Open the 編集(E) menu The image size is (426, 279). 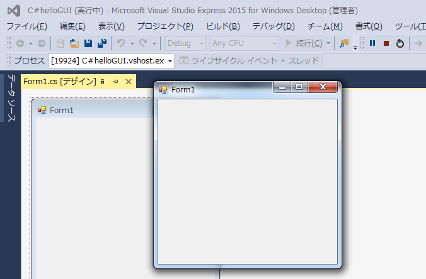coord(72,26)
